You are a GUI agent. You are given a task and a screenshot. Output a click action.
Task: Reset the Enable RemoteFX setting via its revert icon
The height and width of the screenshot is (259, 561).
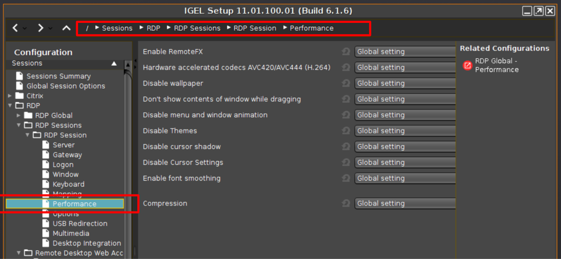346,51
